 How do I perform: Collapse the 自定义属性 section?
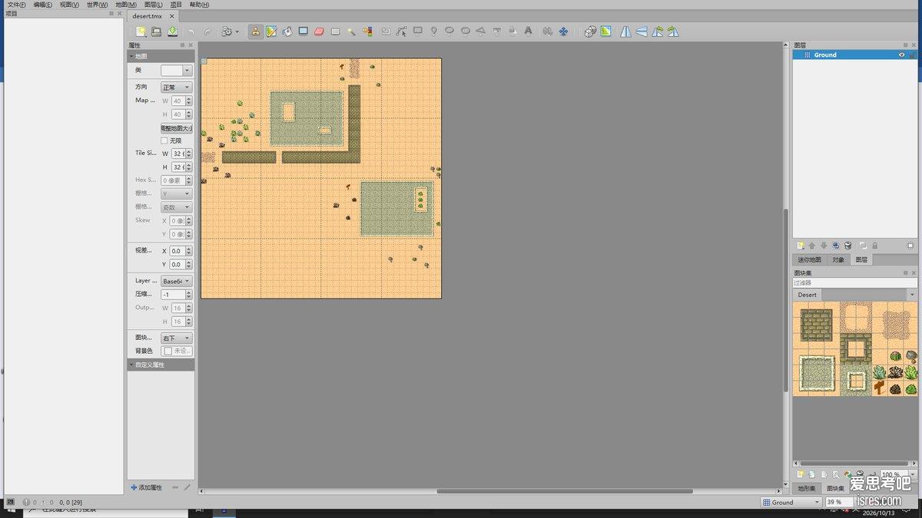pyautogui.click(x=131, y=365)
